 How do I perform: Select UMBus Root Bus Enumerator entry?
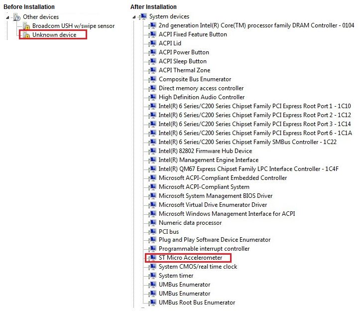[197, 303]
